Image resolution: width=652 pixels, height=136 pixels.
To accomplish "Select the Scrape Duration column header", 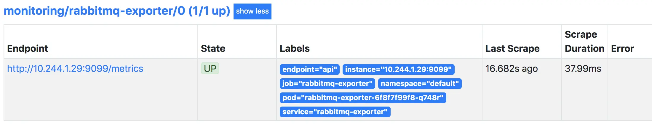I will tap(584, 42).
